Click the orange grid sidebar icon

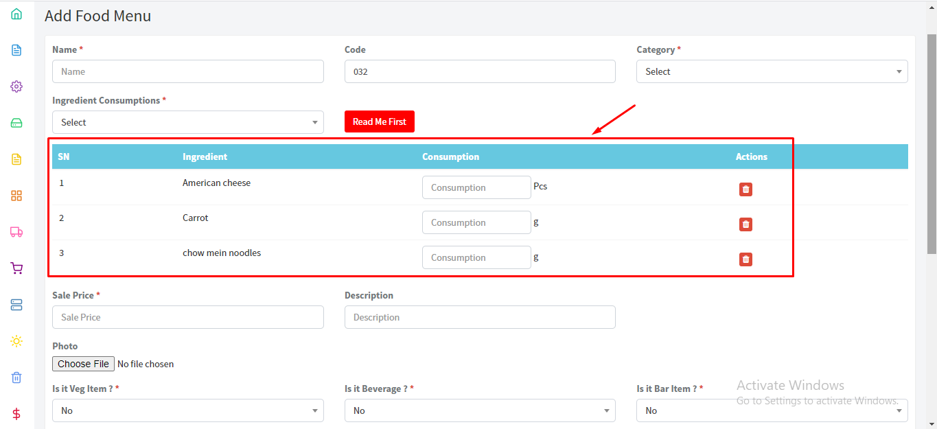coord(16,196)
